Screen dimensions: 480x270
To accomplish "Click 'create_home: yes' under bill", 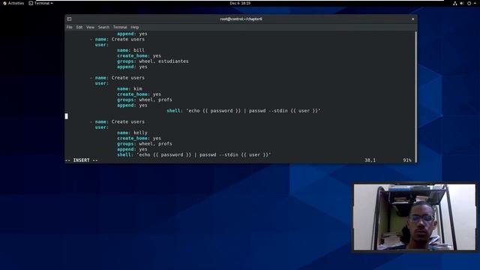I will tap(139, 55).
